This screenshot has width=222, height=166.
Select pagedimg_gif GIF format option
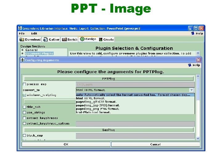[x=135, y=102]
